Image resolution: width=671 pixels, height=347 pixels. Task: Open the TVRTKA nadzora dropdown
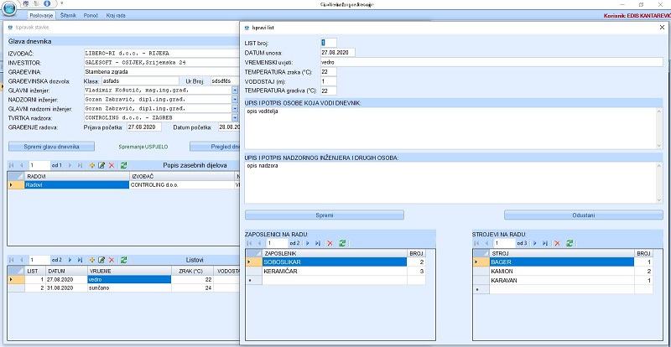[235, 117]
